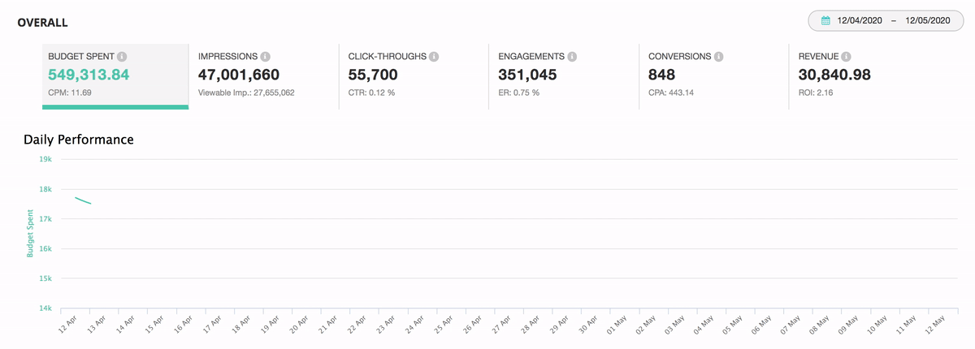
Task: Click the start date 12/04/2020
Action: (x=860, y=21)
